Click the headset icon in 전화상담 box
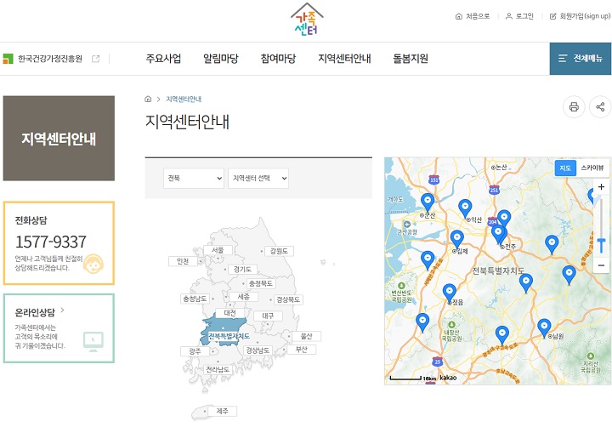The height and width of the screenshot is (427, 612). 93,264
